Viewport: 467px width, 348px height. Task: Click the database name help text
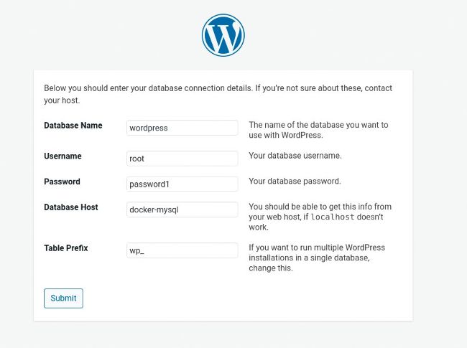click(318, 130)
